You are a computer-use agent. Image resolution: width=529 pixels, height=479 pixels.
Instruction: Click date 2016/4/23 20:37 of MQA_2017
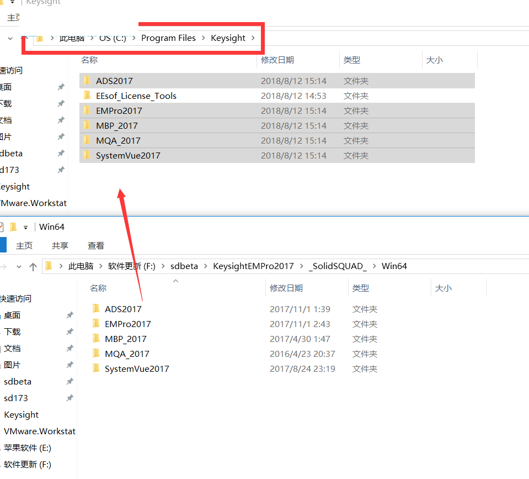point(302,354)
